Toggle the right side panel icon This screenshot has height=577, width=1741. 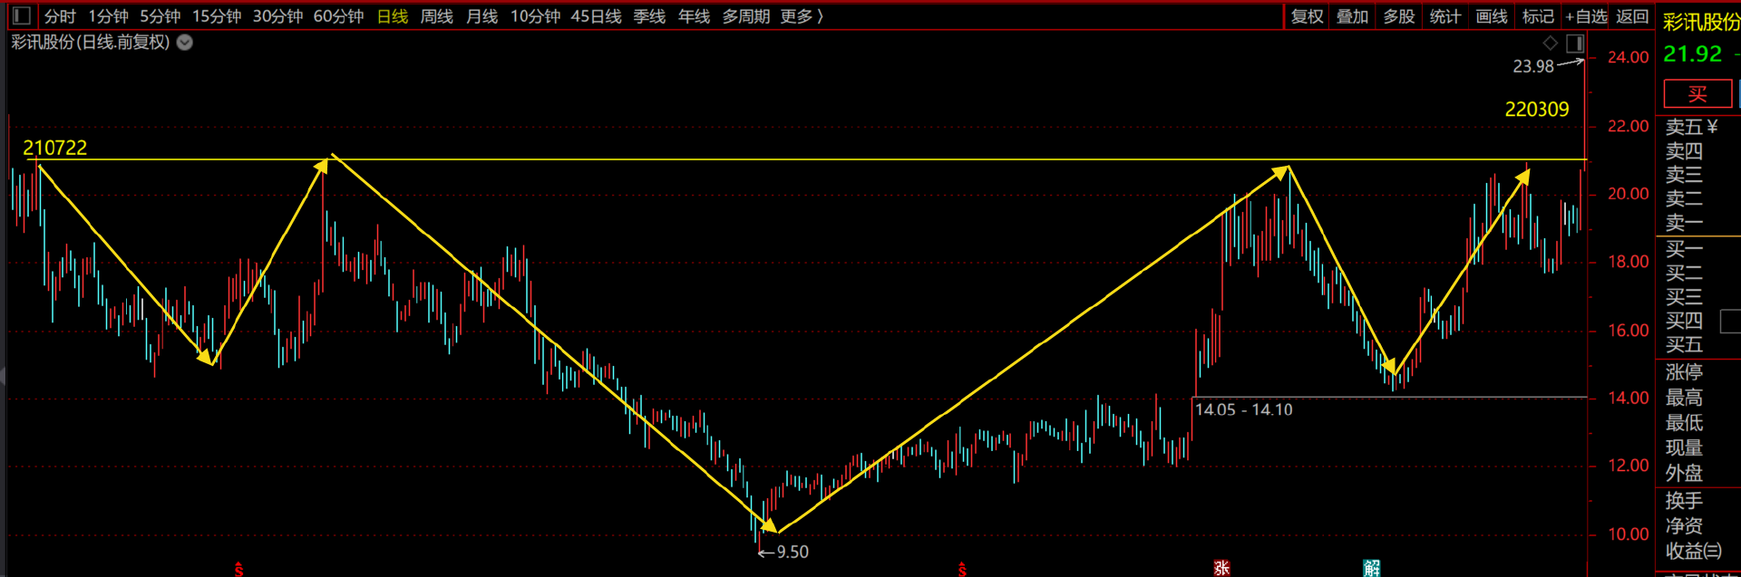pos(1575,43)
